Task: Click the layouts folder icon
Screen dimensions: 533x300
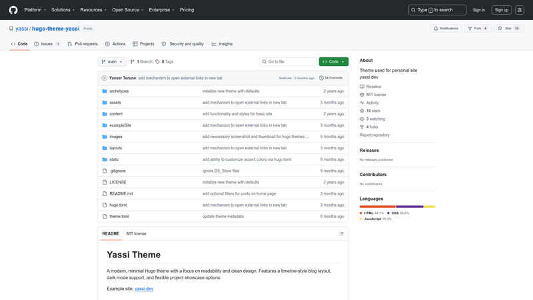Action: (105, 148)
